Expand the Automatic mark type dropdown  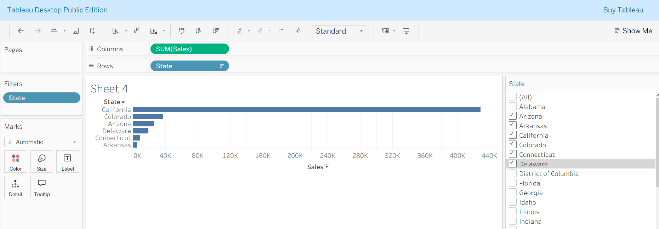[x=42, y=142]
